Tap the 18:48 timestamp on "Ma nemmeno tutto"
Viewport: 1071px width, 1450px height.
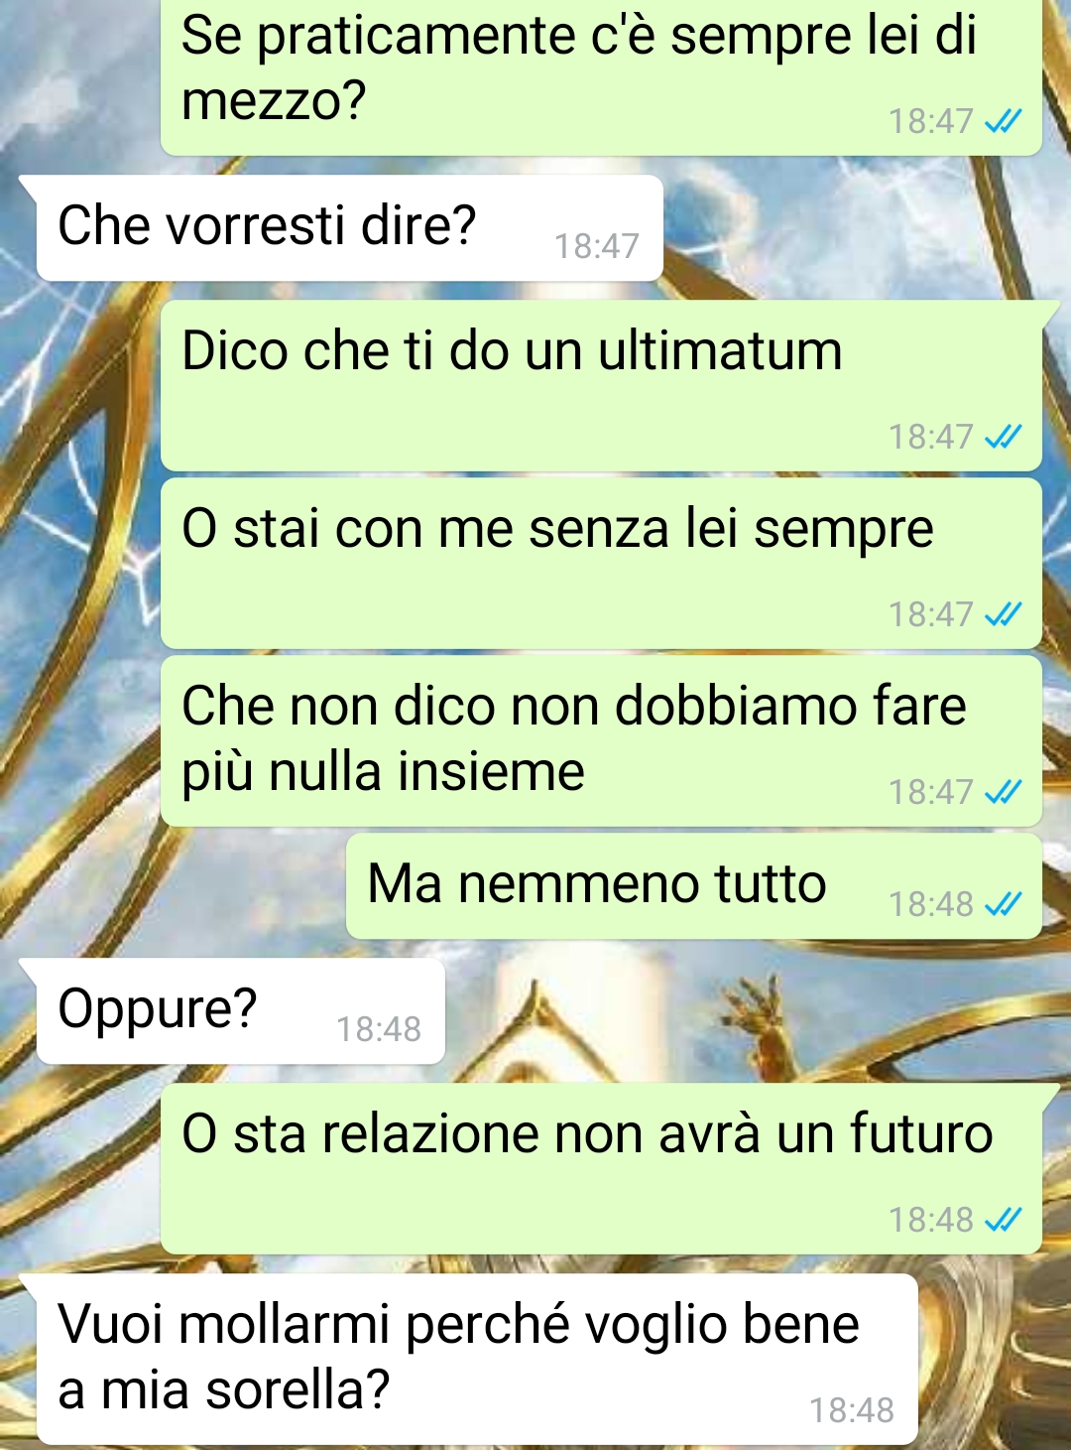click(931, 904)
